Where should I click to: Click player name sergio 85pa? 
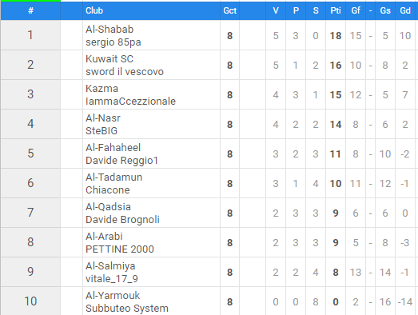click(x=113, y=42)
